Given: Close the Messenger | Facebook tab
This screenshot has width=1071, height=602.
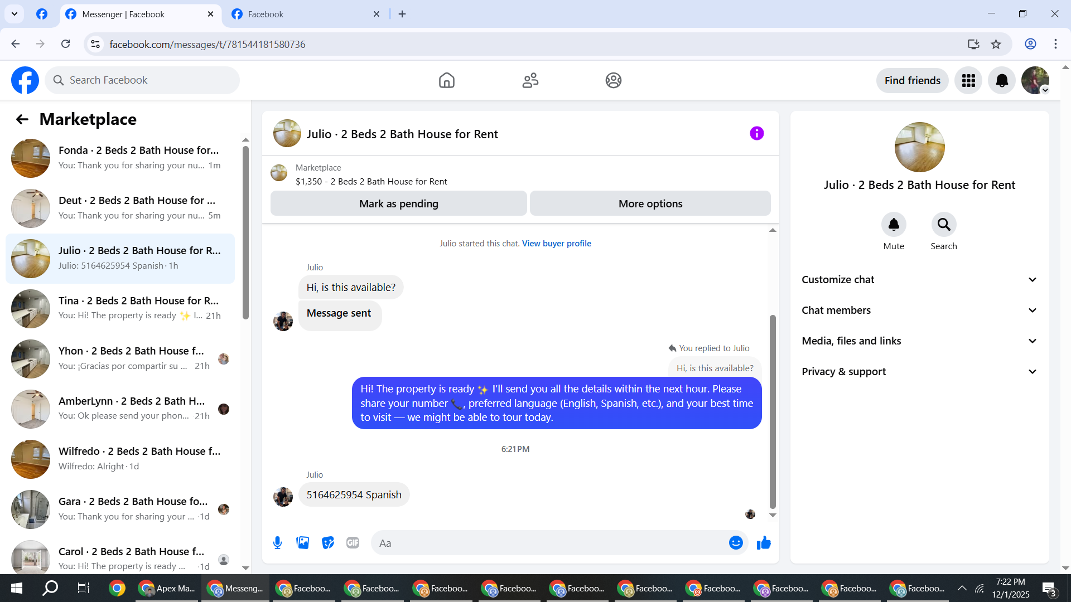Looking at the screenshot, I should 210,14.
